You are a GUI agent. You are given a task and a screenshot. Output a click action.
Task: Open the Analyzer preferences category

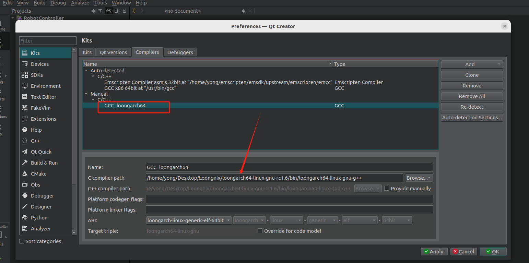pos(45,229)
